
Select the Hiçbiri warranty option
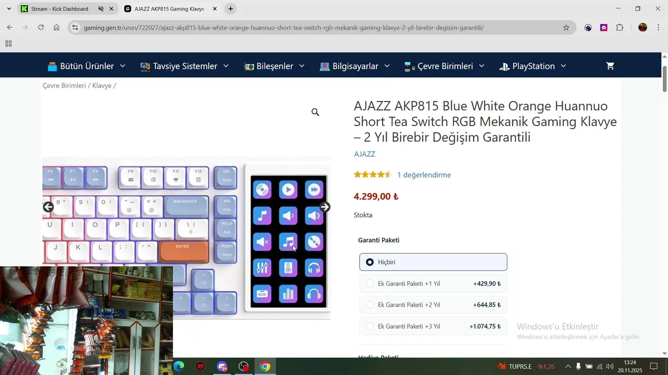click(433, 262)
